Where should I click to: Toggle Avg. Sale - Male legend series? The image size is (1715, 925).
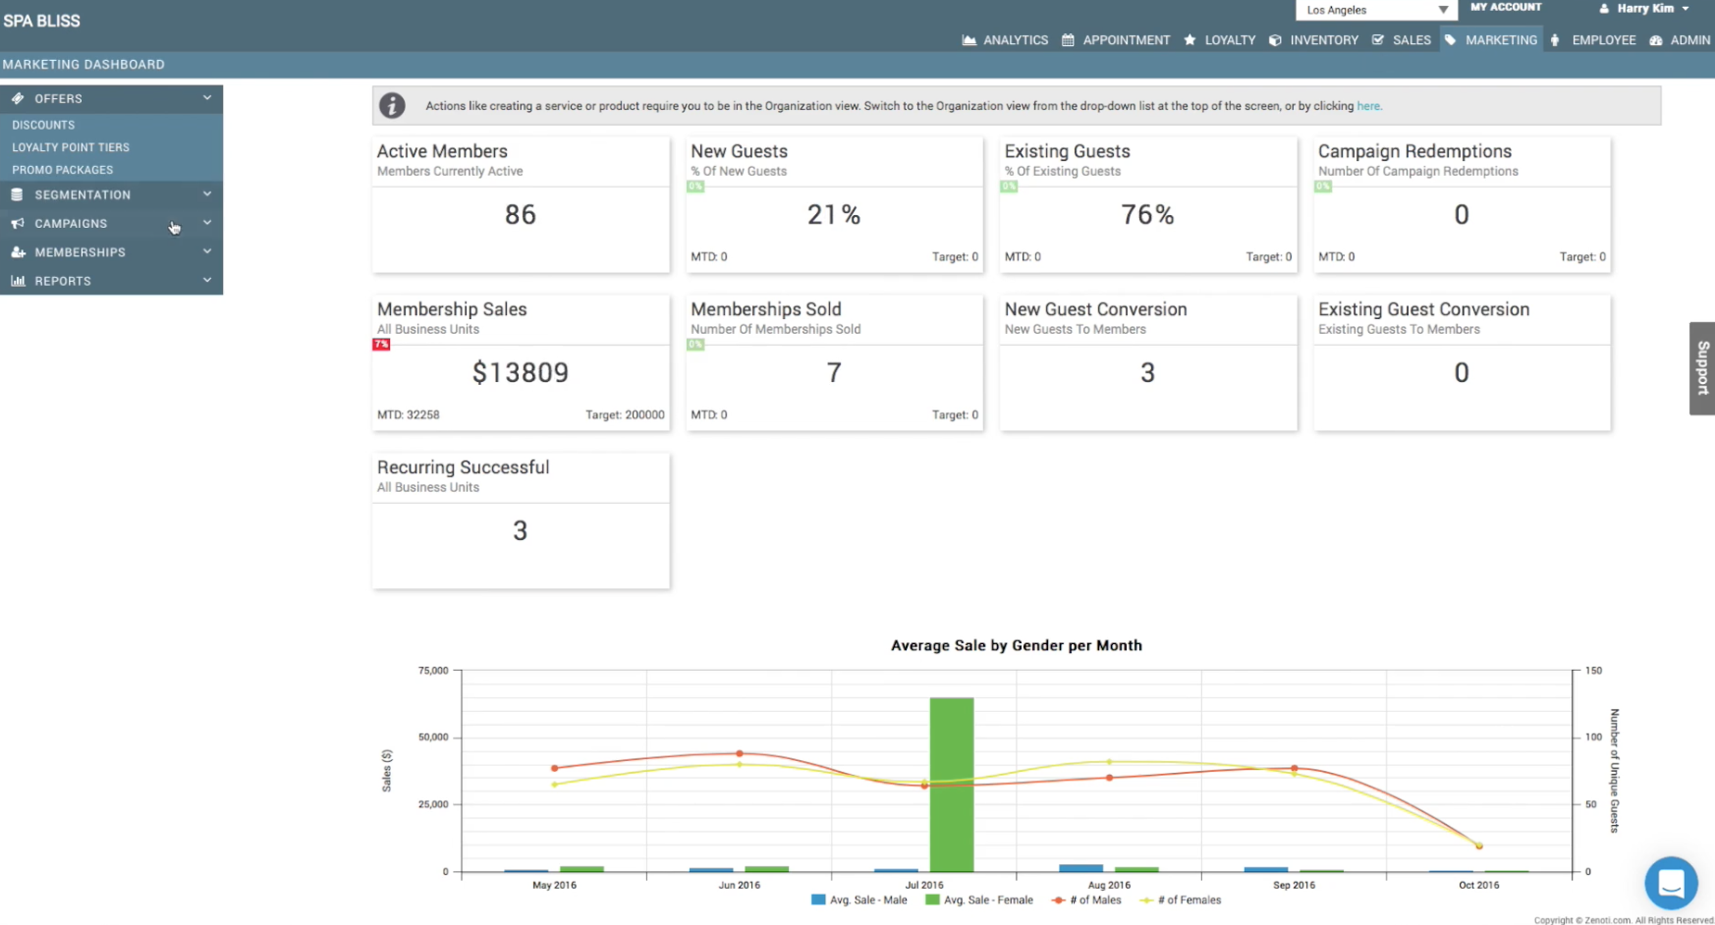click(x=859, y=899)
